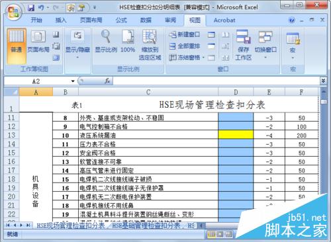Open the 插入 ribbon tab
Viewport: 331px width, 242px height.
(61, 20)
